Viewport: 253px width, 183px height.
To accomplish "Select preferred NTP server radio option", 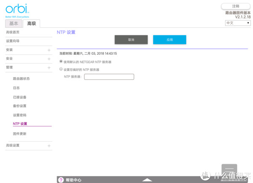I will 61,69.
